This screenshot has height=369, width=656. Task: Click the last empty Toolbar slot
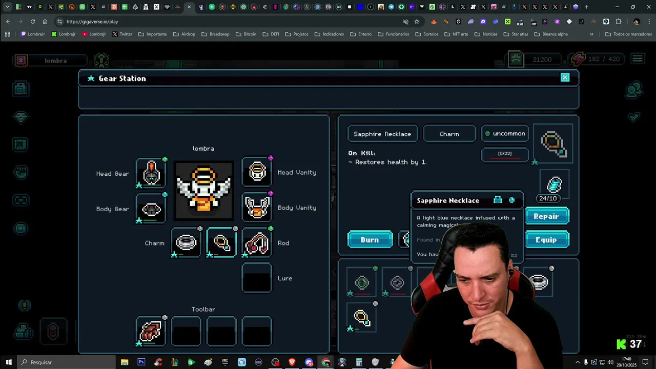[257, 331]
